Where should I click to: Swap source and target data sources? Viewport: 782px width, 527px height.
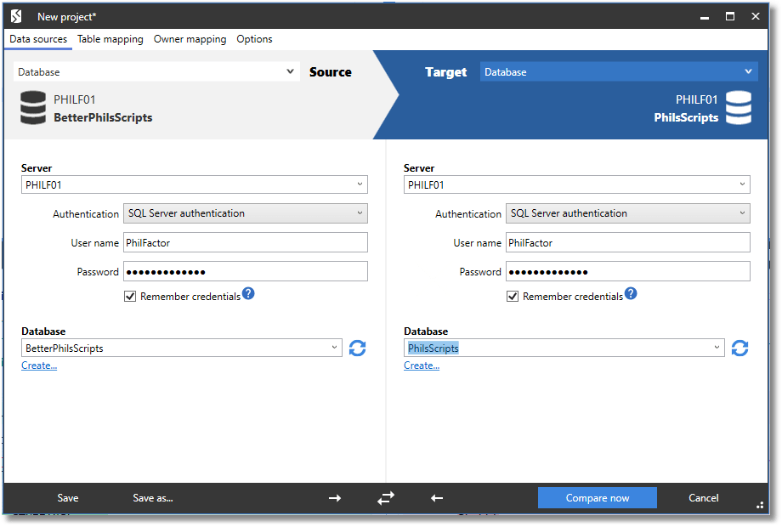(386, 497)
